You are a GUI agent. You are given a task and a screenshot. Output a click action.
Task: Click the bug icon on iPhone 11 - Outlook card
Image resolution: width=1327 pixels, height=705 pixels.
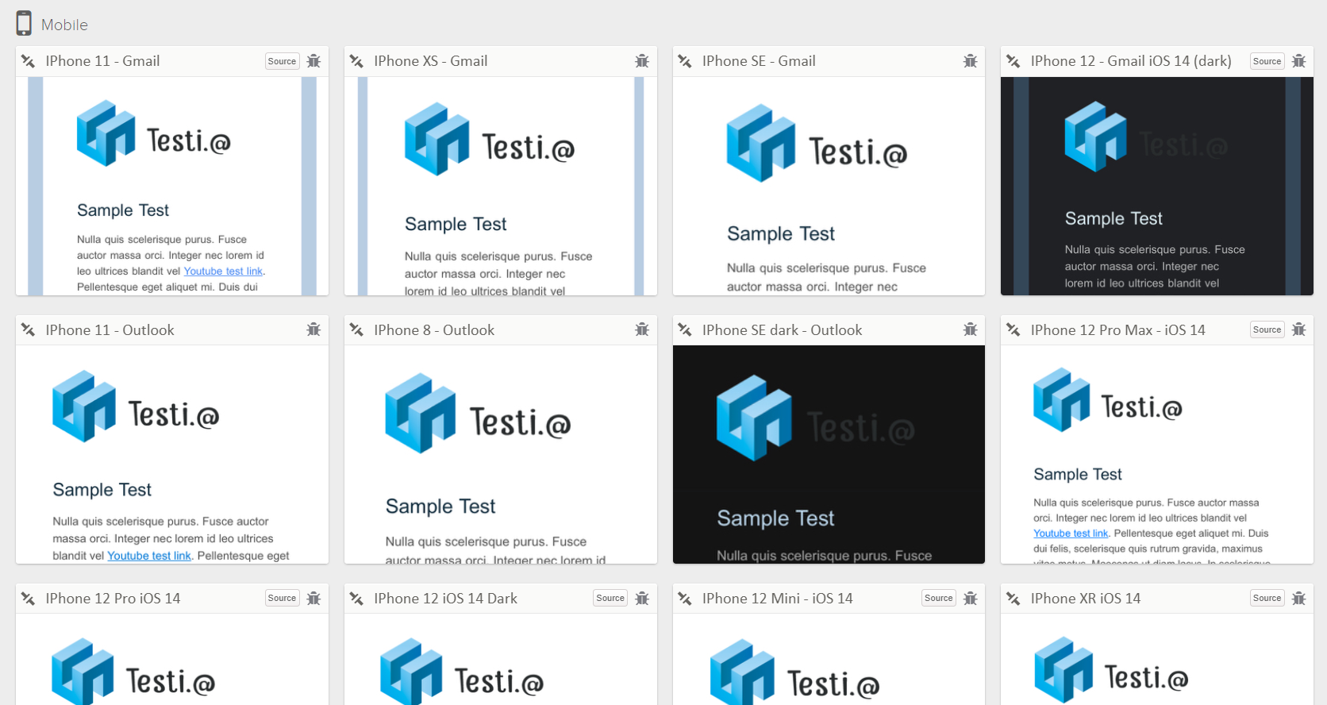tap(314, 329)
